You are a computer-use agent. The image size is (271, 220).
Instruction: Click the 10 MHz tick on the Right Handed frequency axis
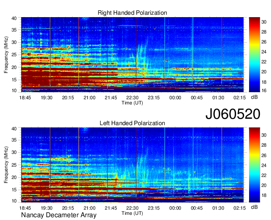(x=14, y=90)
